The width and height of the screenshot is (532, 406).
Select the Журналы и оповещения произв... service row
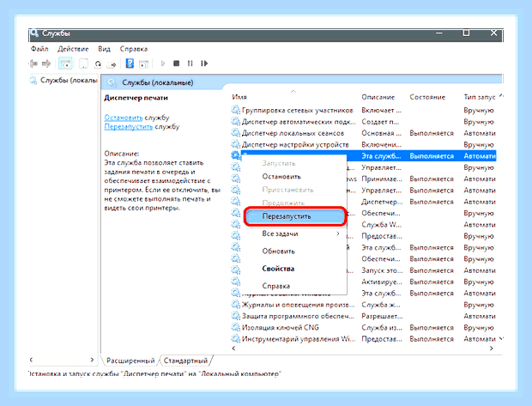coord(363,305)
